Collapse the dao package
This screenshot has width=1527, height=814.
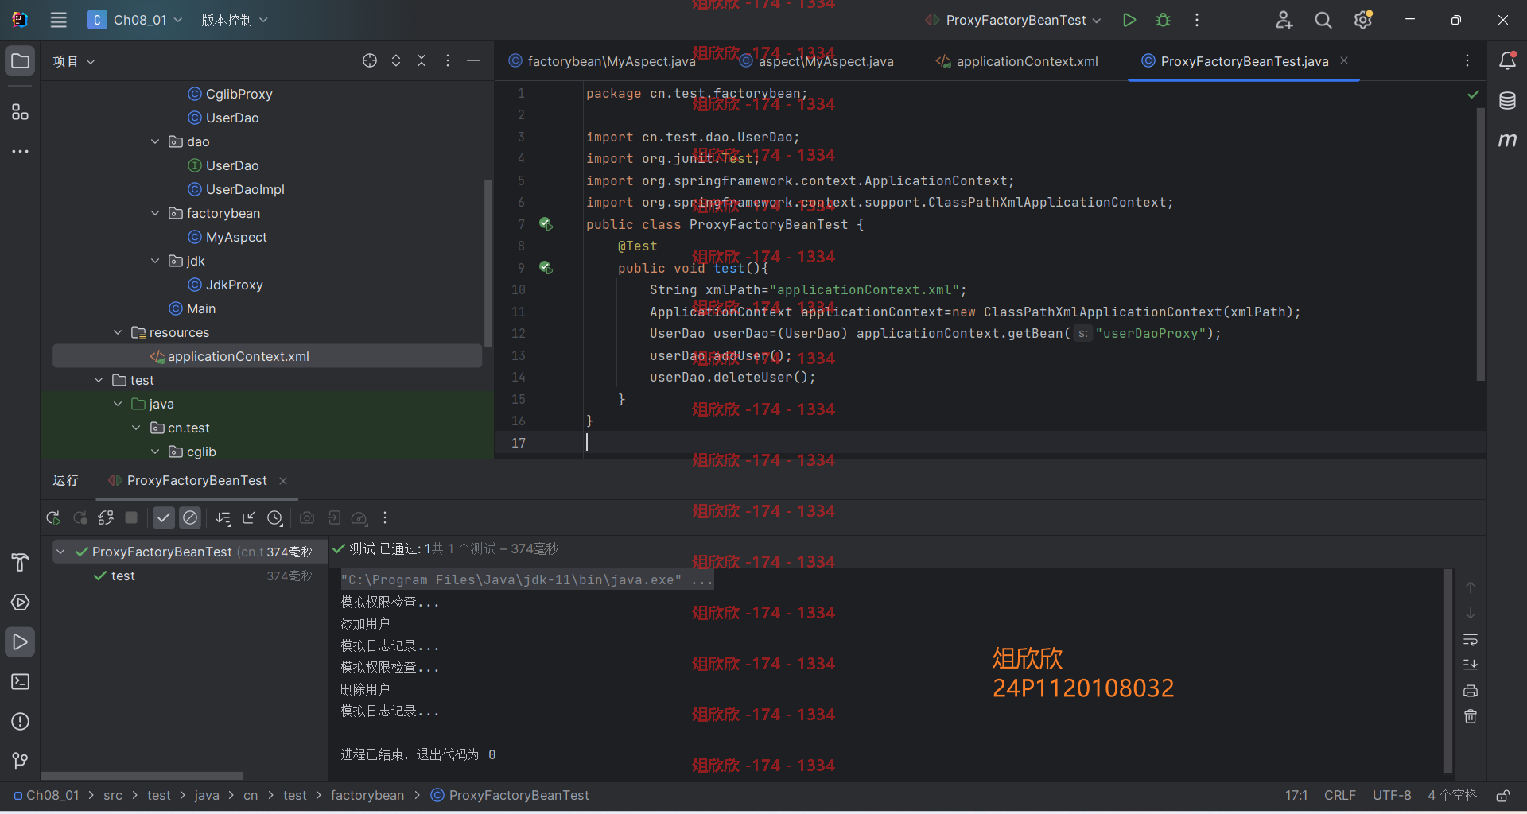point(155,141)
